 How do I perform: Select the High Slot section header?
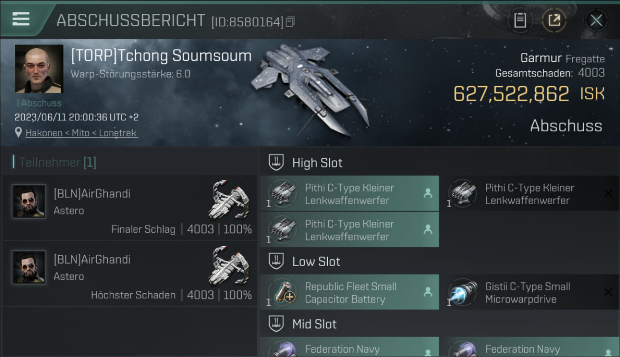(439, 163)
